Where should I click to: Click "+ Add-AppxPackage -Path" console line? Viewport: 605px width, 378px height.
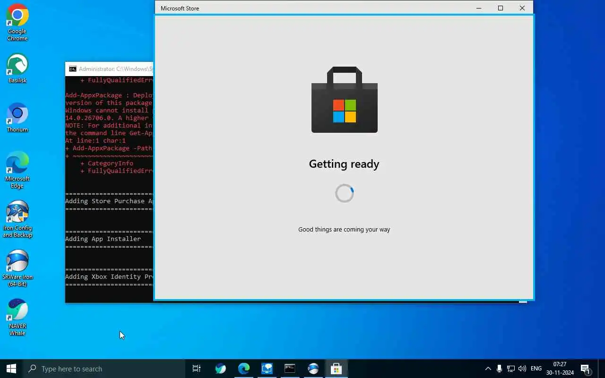point(109,148)
